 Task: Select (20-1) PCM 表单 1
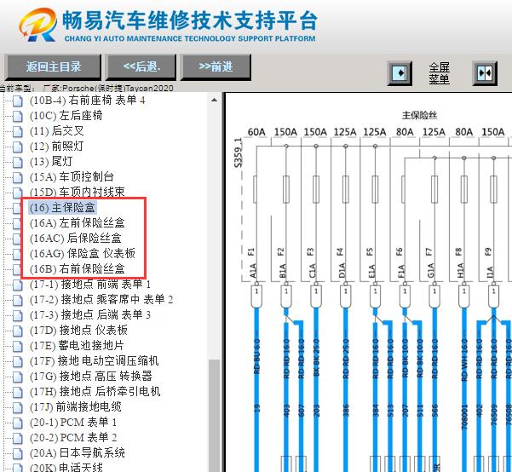pyautogui.click(x=73, y=423)
